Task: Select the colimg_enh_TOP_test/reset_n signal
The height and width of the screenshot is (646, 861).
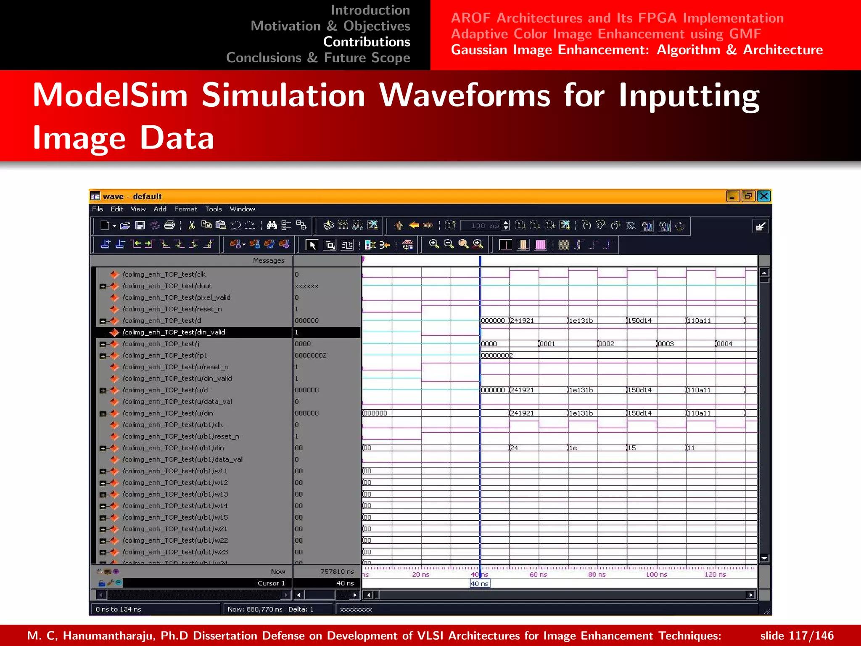Action: 172,309
